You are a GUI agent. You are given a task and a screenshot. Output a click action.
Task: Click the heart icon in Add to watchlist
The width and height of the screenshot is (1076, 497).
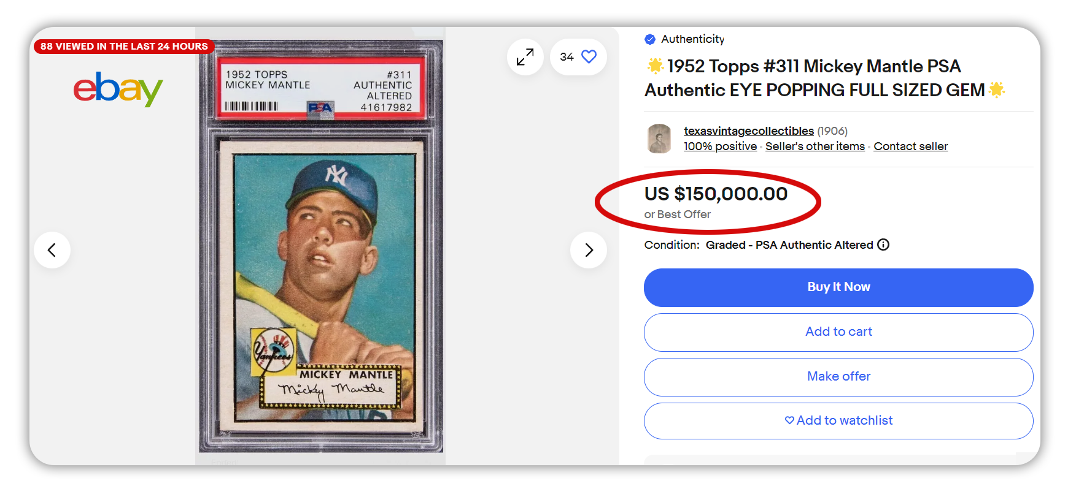coord(789,420)
